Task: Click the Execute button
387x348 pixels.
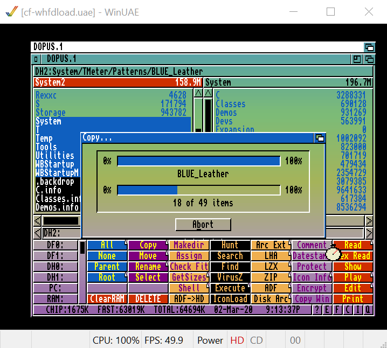Action: point(230,288)
